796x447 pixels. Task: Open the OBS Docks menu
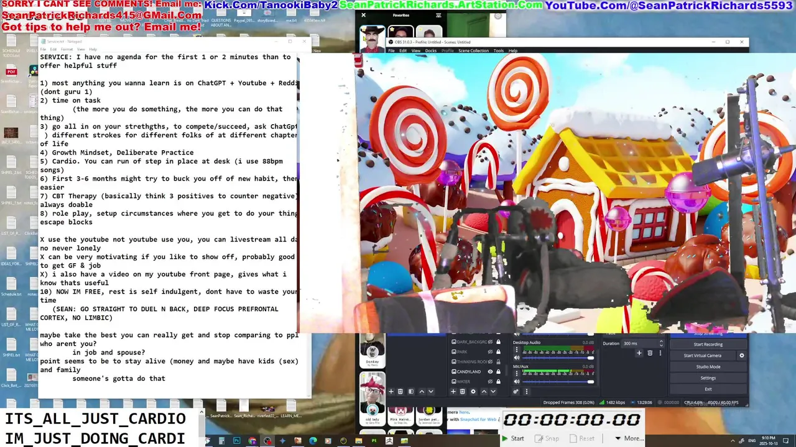click(430, 50)
